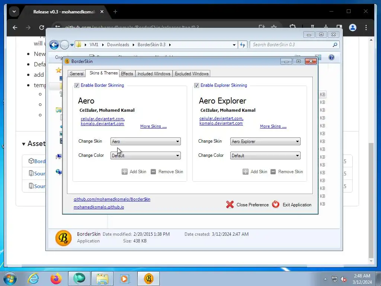Screen dimensions: 381x286
Task: Open the Change Skin dropdown showing Aero
Action: coord(145,141)
